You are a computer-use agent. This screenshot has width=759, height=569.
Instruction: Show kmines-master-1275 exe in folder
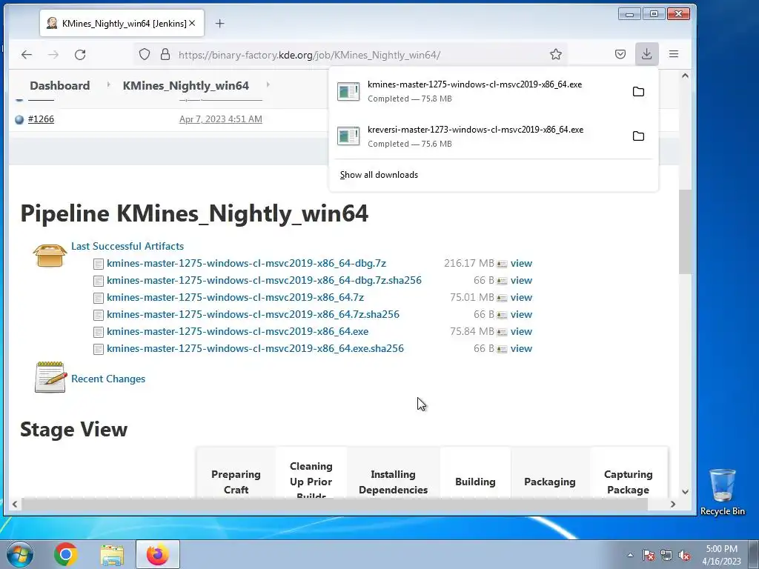tap(638, 91)
